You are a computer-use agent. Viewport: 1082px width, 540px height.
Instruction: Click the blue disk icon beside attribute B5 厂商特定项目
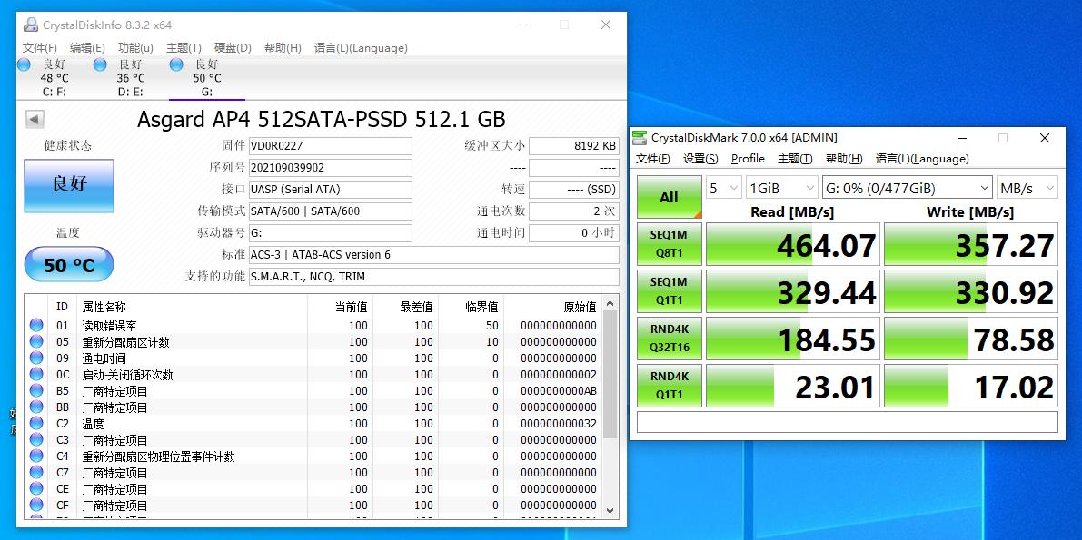[x=35, y=390]
